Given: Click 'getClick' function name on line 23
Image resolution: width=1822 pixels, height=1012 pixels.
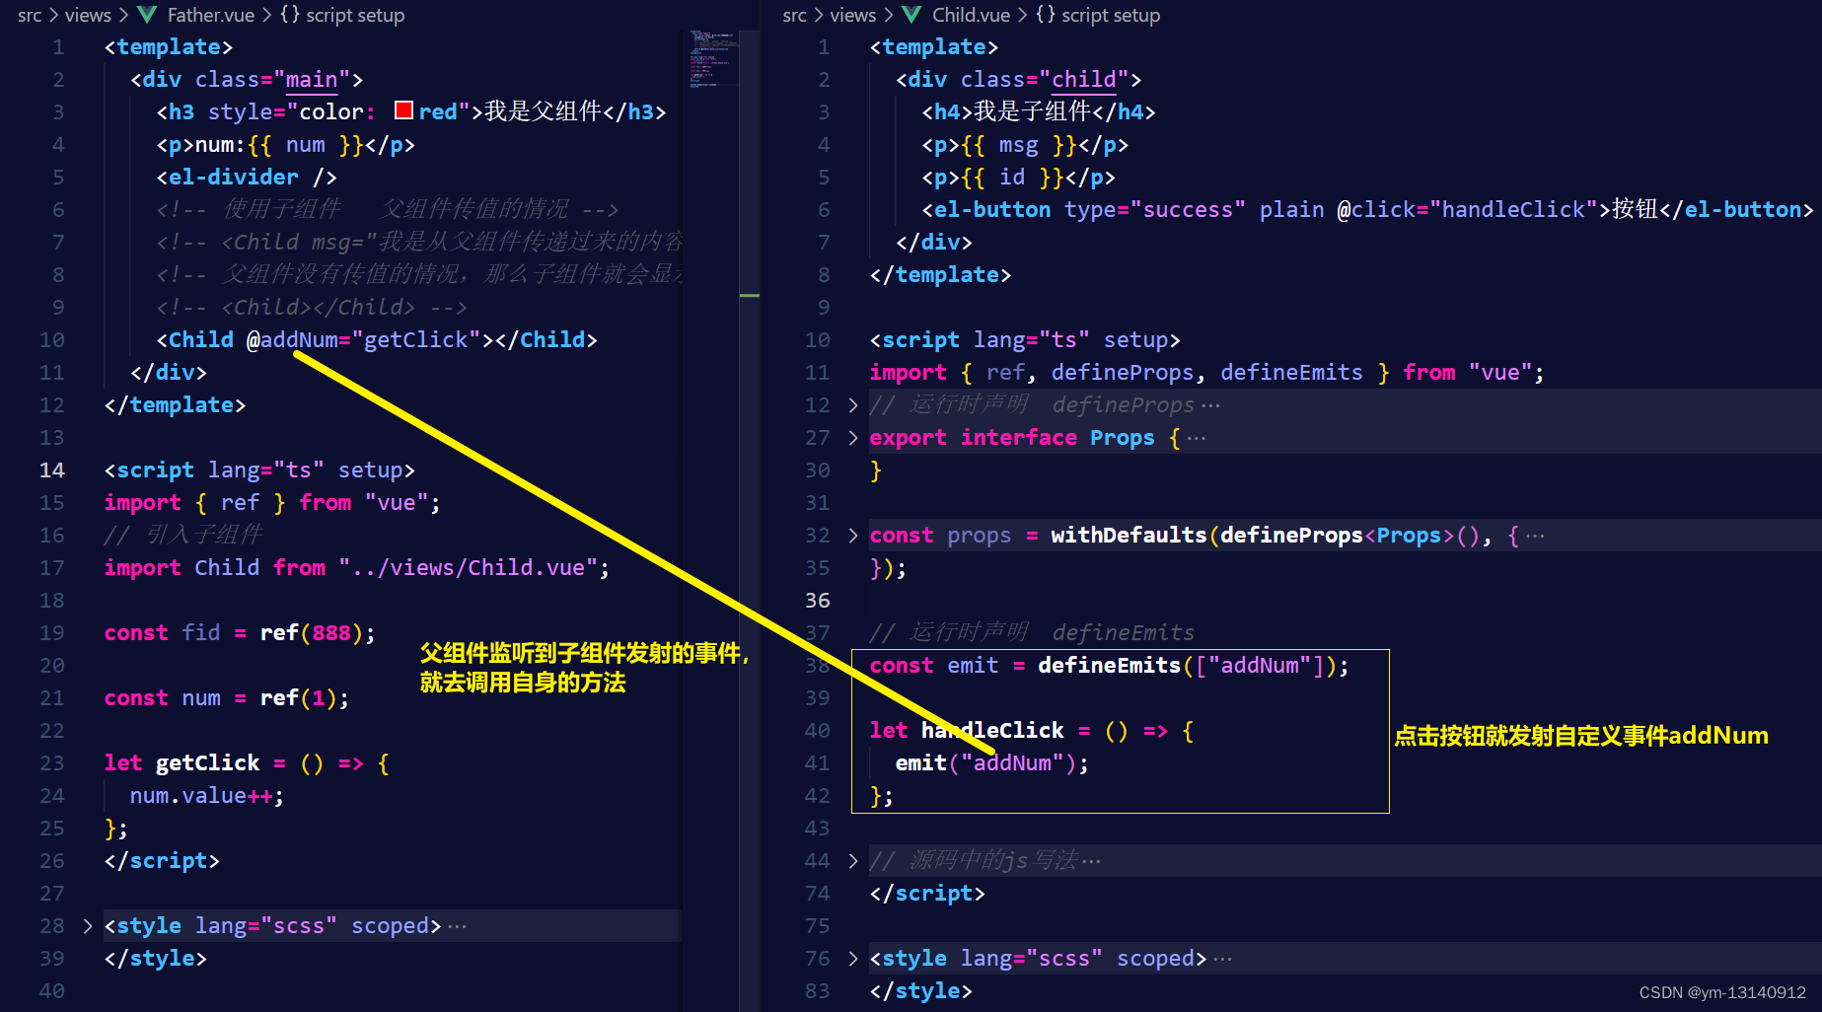Looking at the screenshot, I should point(207,762).
